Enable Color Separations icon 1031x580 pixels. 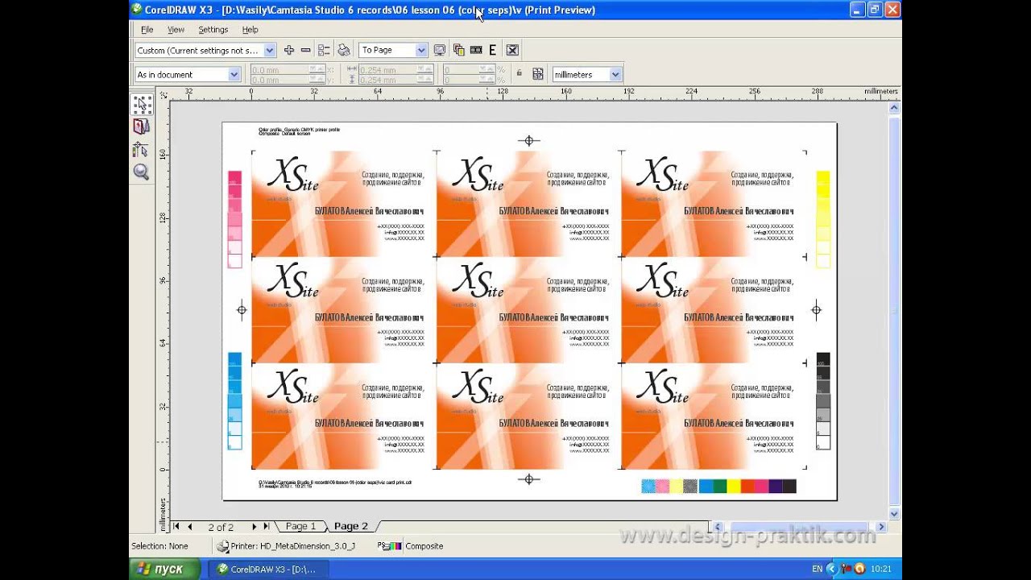pyautogui.click(x=459, y=50)
